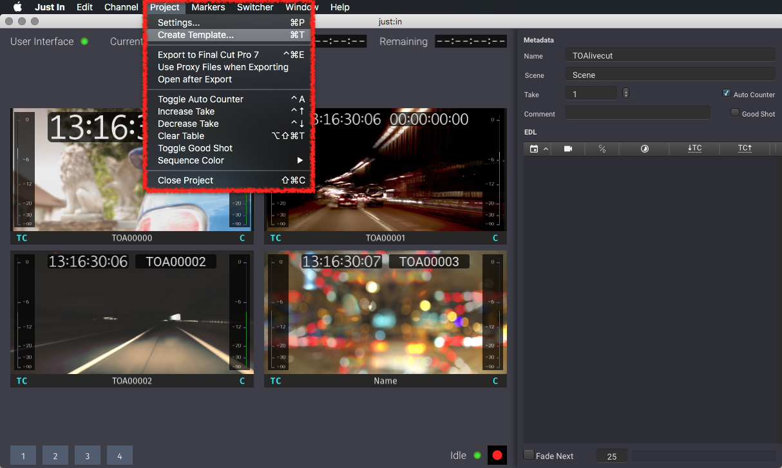
Task: Click TC label under channel TOA00001
Action: [x=276, y=238]
